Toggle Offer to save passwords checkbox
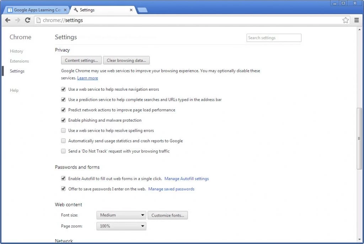364x244 pixels. 63,189
